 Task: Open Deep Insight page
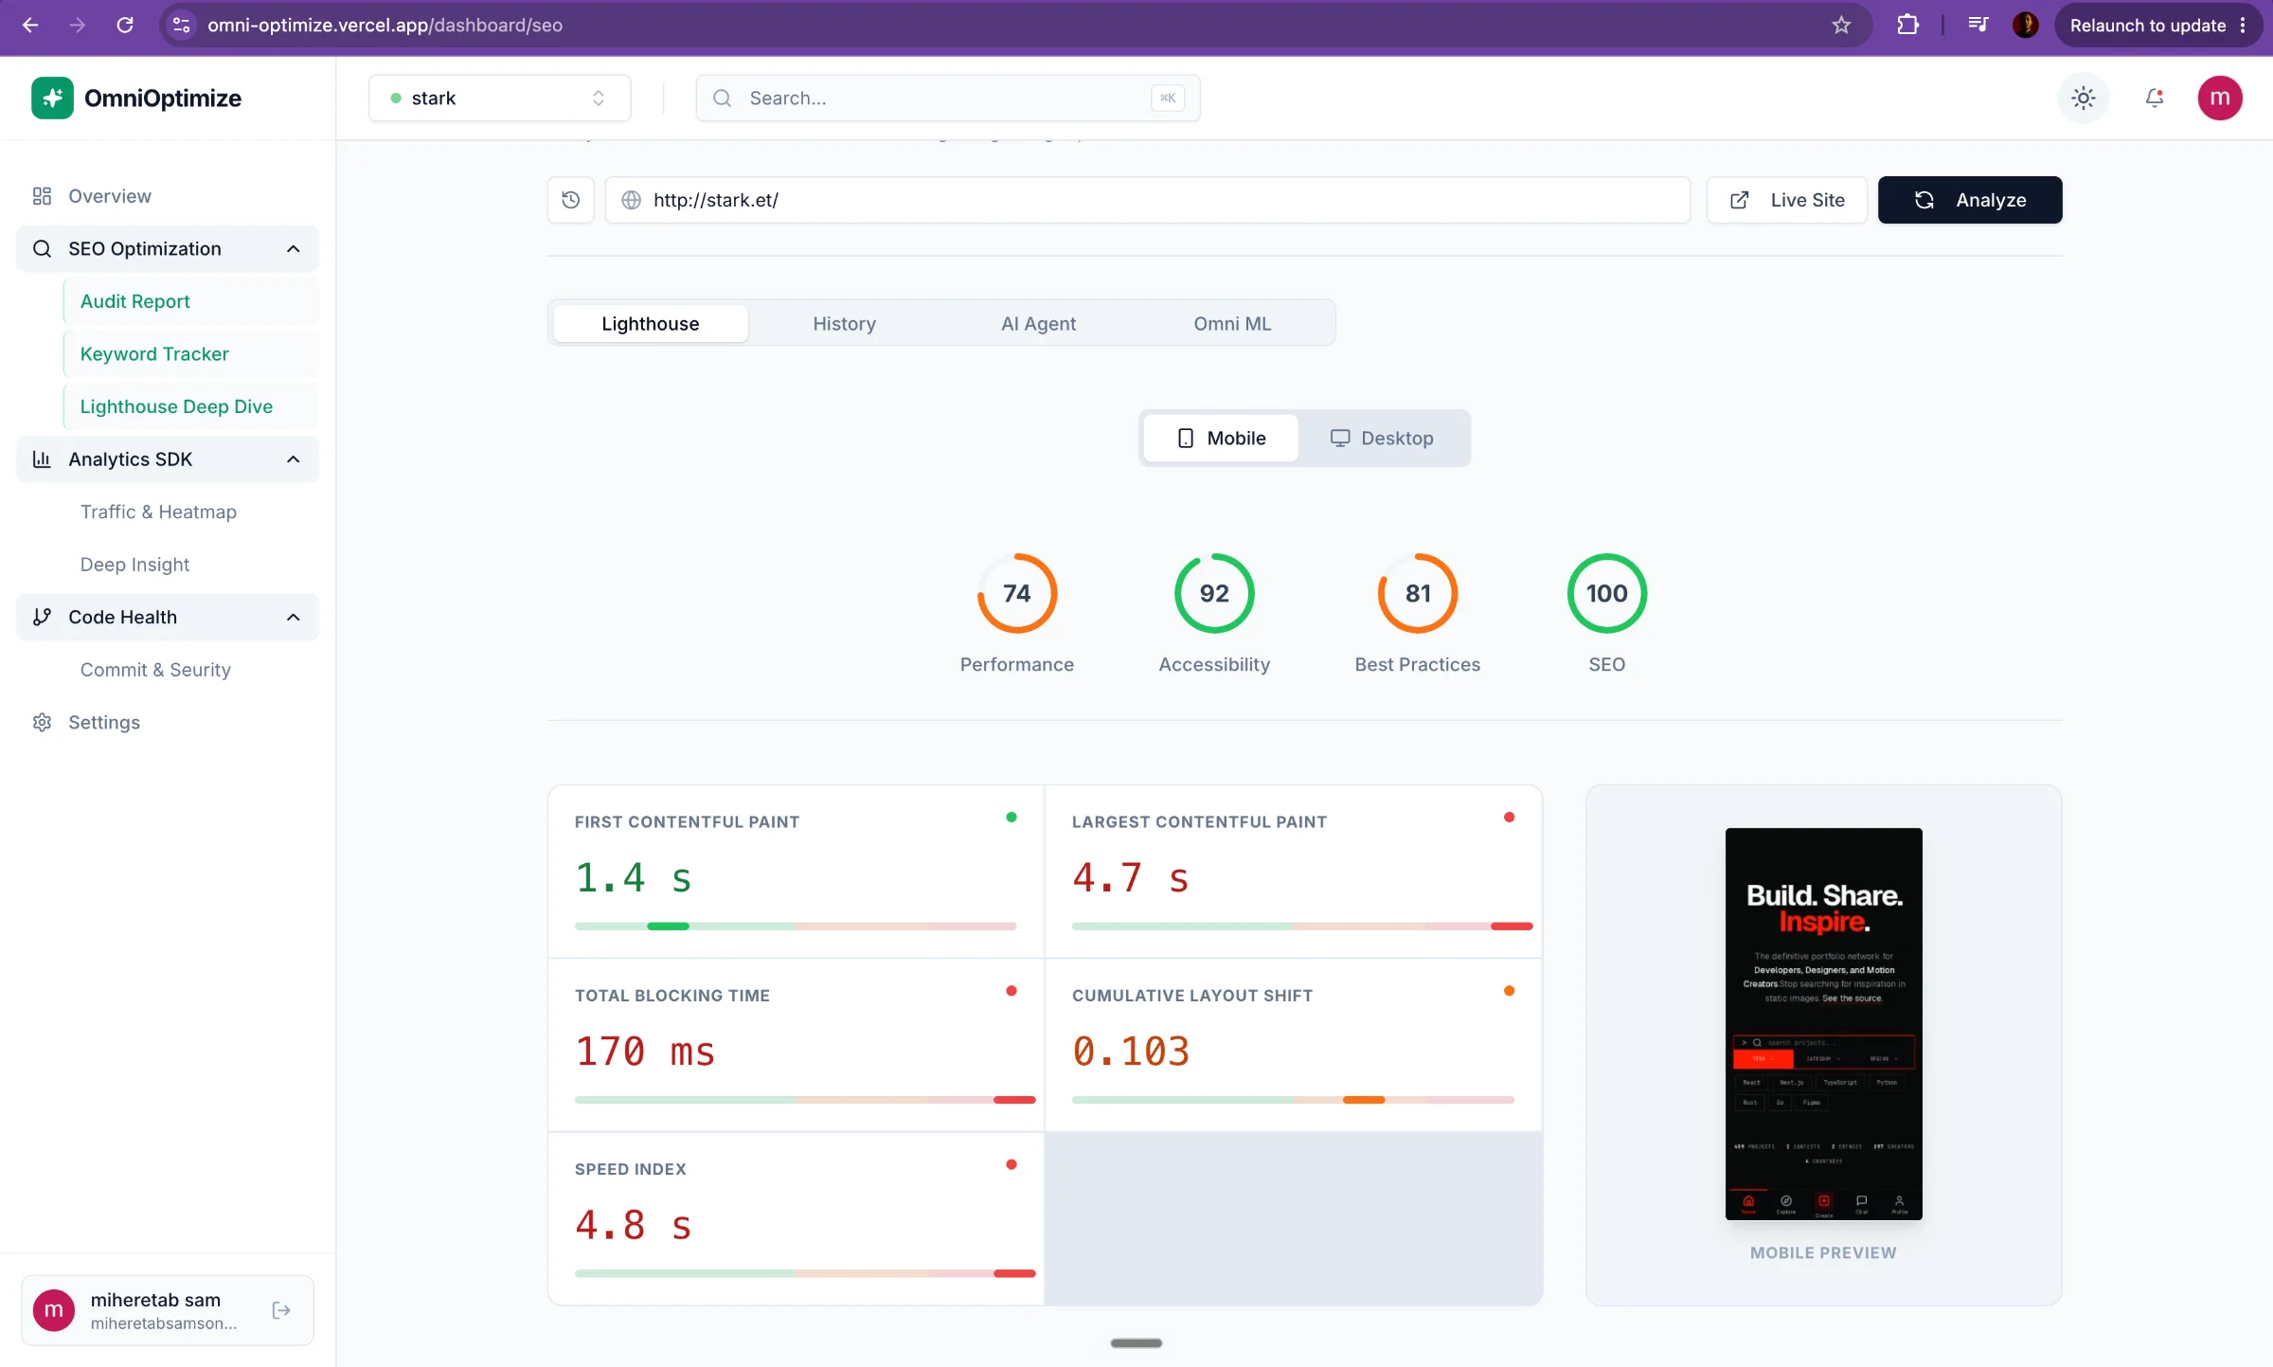point(191,565)
